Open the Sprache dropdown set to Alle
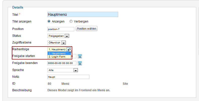 pos(62,70)
